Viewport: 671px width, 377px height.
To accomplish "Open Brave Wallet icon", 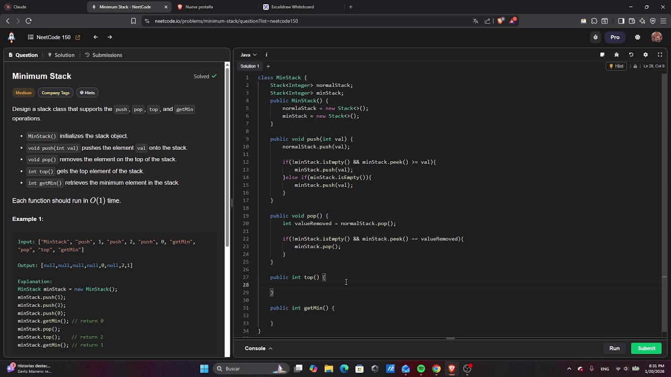I will (x=632, y=21).
